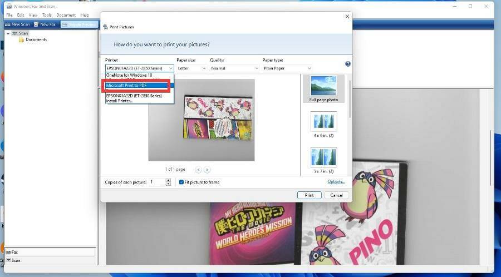
Task: Click the New Fax toolbar icon
Action: [x=36, y=24]
